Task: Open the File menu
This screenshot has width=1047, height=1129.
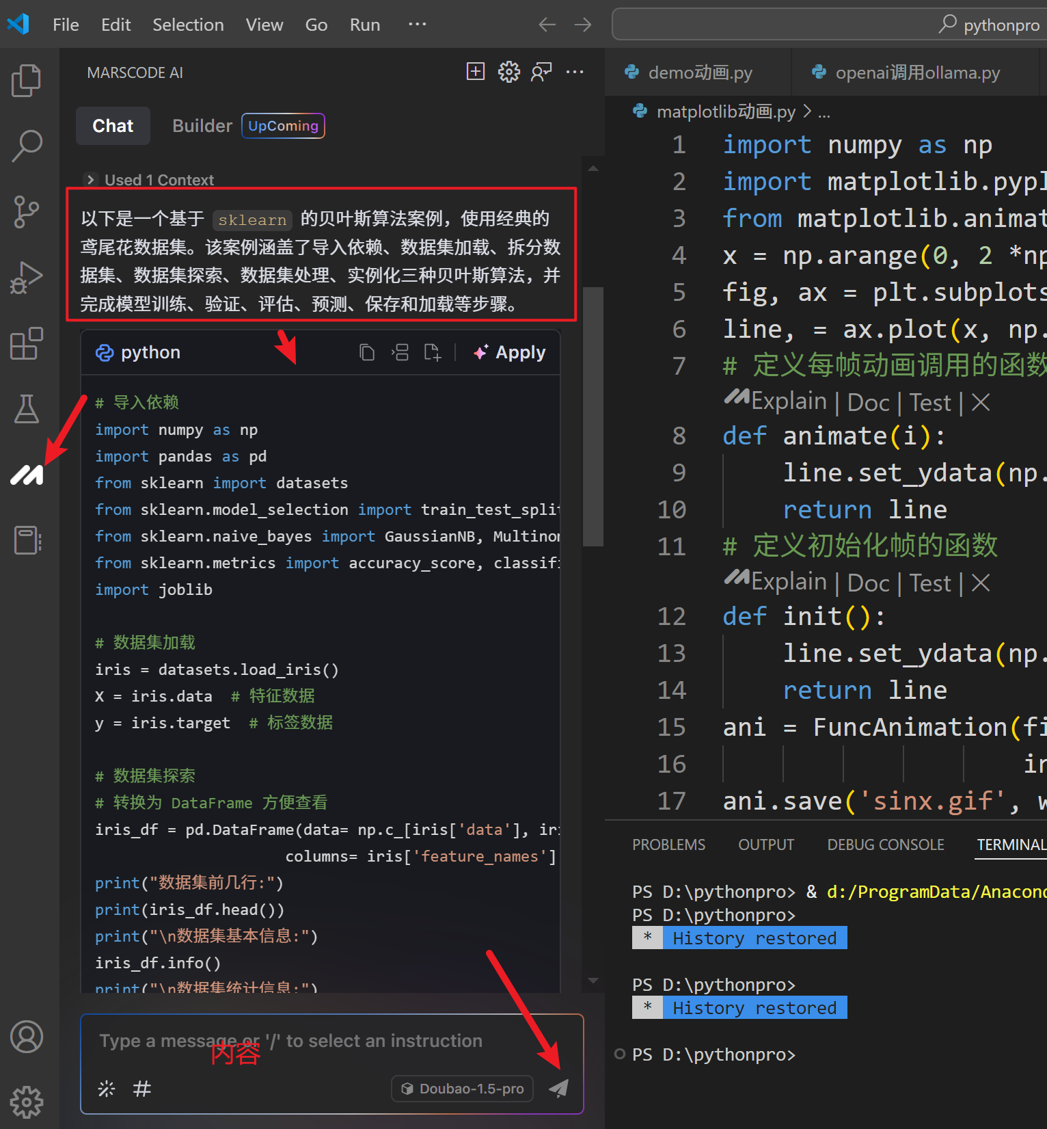Action: pyautogui.click(x=66, y=25)
